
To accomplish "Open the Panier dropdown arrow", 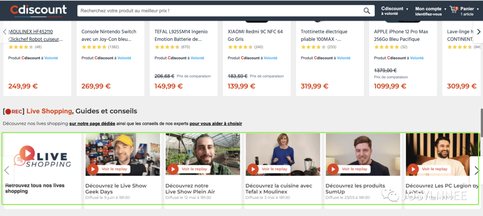I will coord(478,9).
